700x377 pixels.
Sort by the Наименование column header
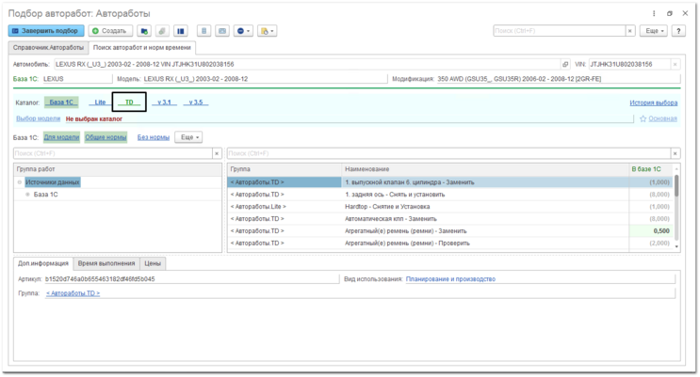coord(485,169)
